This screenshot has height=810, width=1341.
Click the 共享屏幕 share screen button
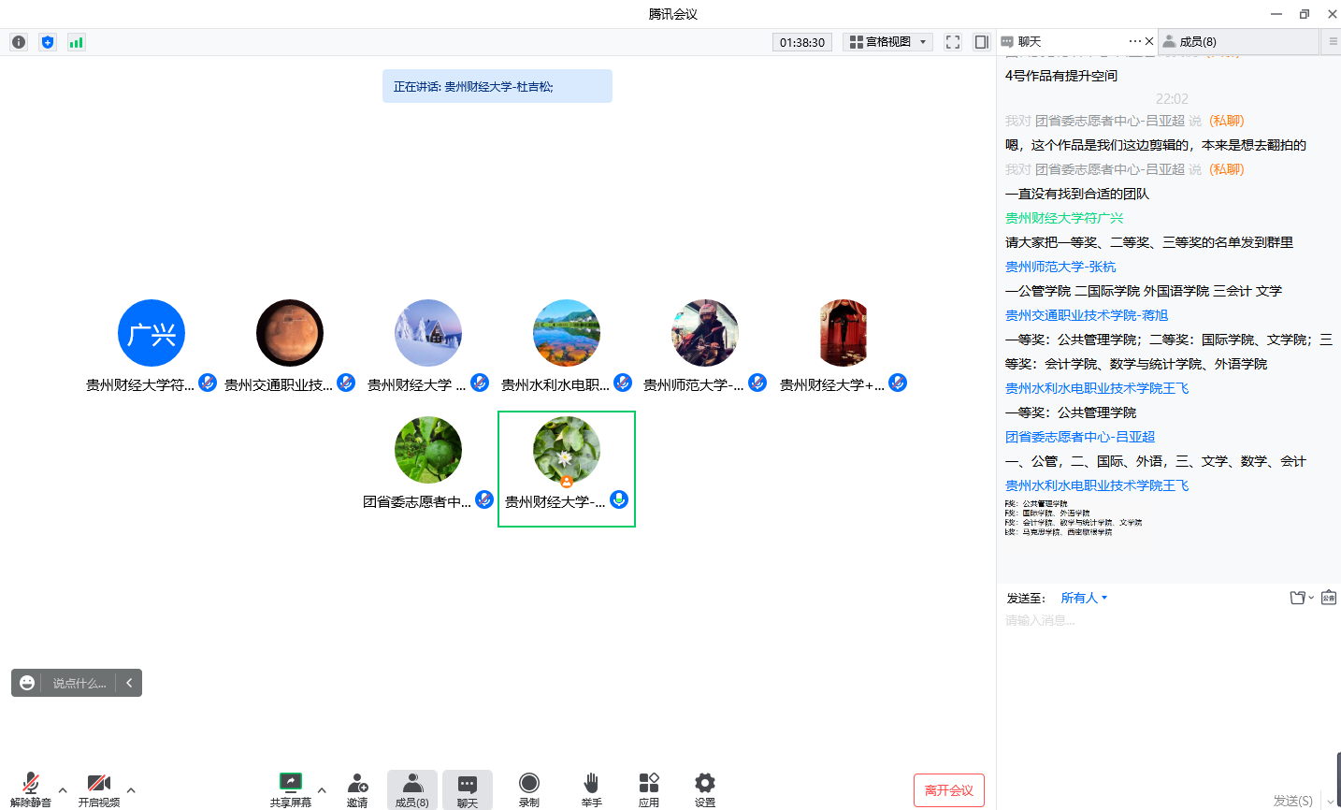click(291, 788)
